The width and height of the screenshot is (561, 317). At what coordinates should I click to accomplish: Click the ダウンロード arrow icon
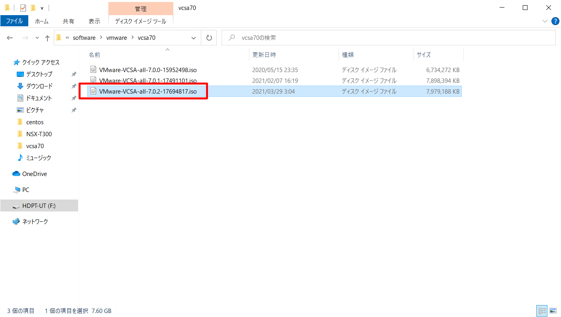coord(20,86)
